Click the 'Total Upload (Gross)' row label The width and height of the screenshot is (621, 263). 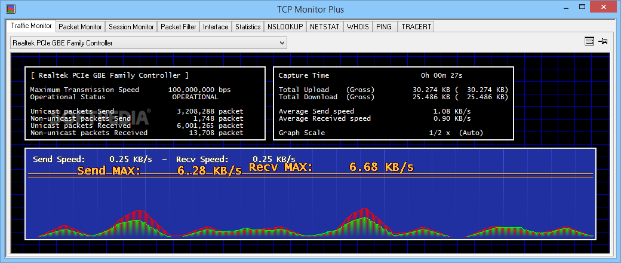pos(327,90)
